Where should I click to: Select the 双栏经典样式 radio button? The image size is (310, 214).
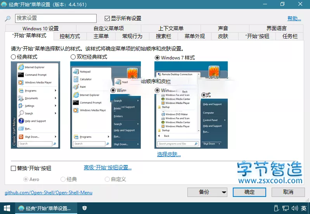click(x=73, y=57)
